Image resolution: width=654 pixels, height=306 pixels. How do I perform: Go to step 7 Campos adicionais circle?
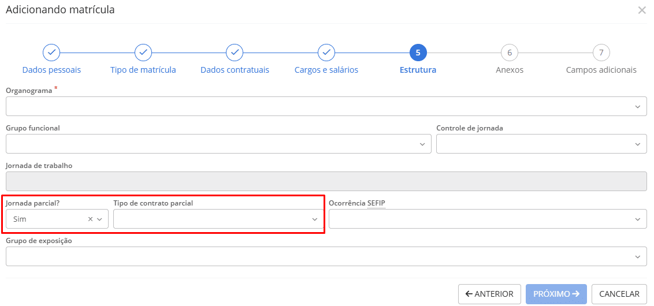[601, 53]
